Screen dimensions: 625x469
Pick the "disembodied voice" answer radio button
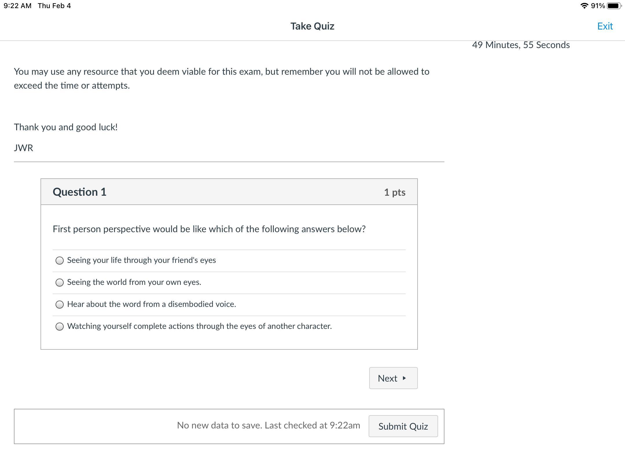[60, 305]
